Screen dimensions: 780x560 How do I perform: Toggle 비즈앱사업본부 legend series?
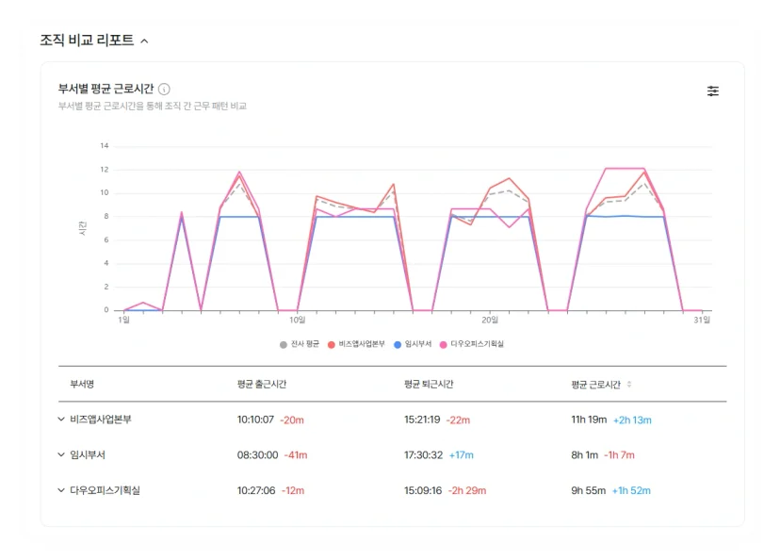coord(356,344)
